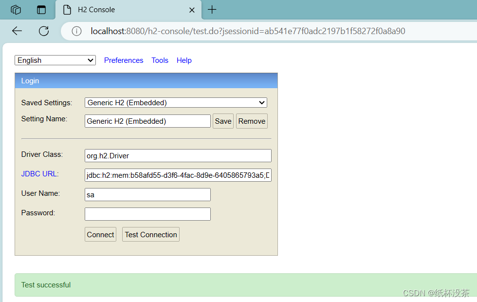Open the Preferences page

point(123,60)
